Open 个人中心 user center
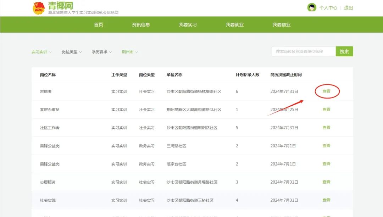383x217 pixels. coord(328,8)
